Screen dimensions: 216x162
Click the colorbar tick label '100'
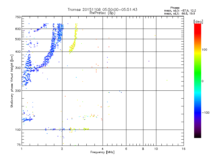point(204,50)
